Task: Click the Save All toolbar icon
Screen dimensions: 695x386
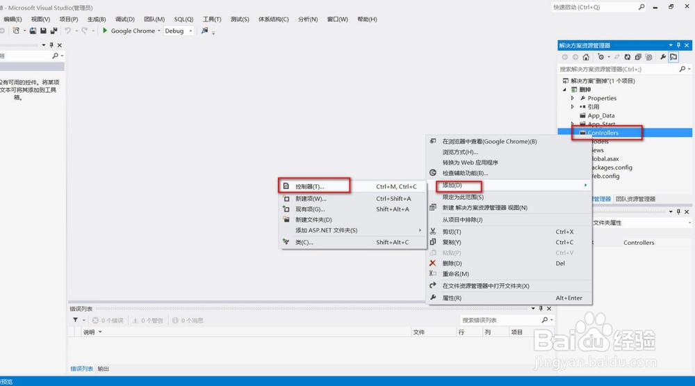Action: tap(54, 31)
